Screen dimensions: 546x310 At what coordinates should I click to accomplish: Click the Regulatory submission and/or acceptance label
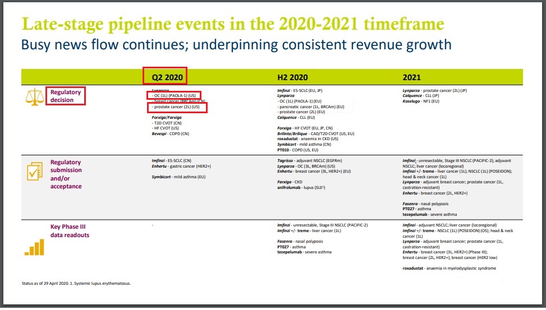pos(66,174)
